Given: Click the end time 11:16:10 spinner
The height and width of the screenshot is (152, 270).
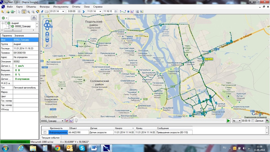Looking at the screenshot, I should click(116, 11).
